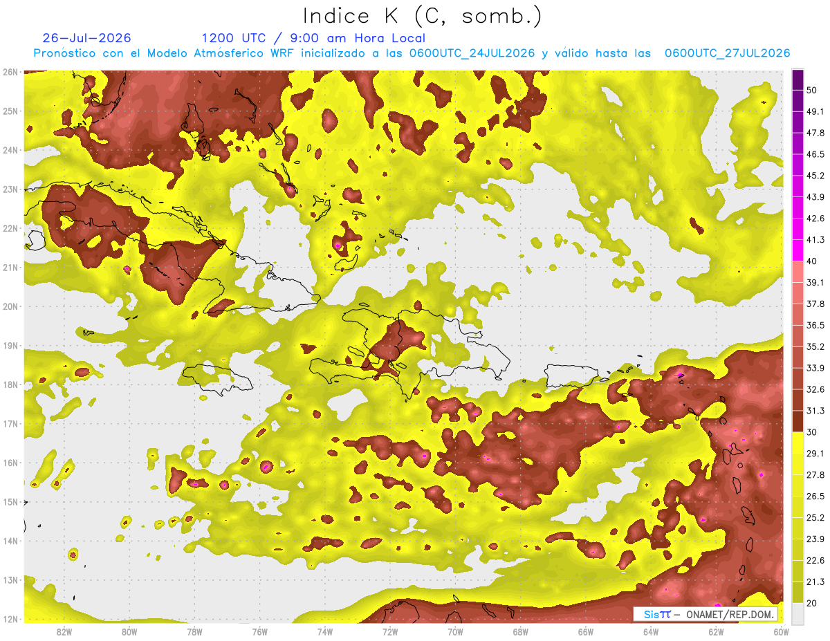Click the 'SisTT - ONAMET/REP.DOM.' credit label

coord(705,614)
